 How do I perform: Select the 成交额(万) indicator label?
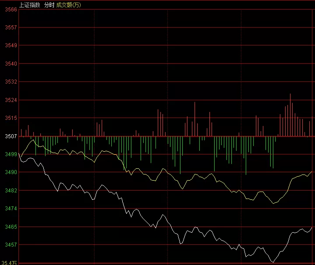click(68, 5)
